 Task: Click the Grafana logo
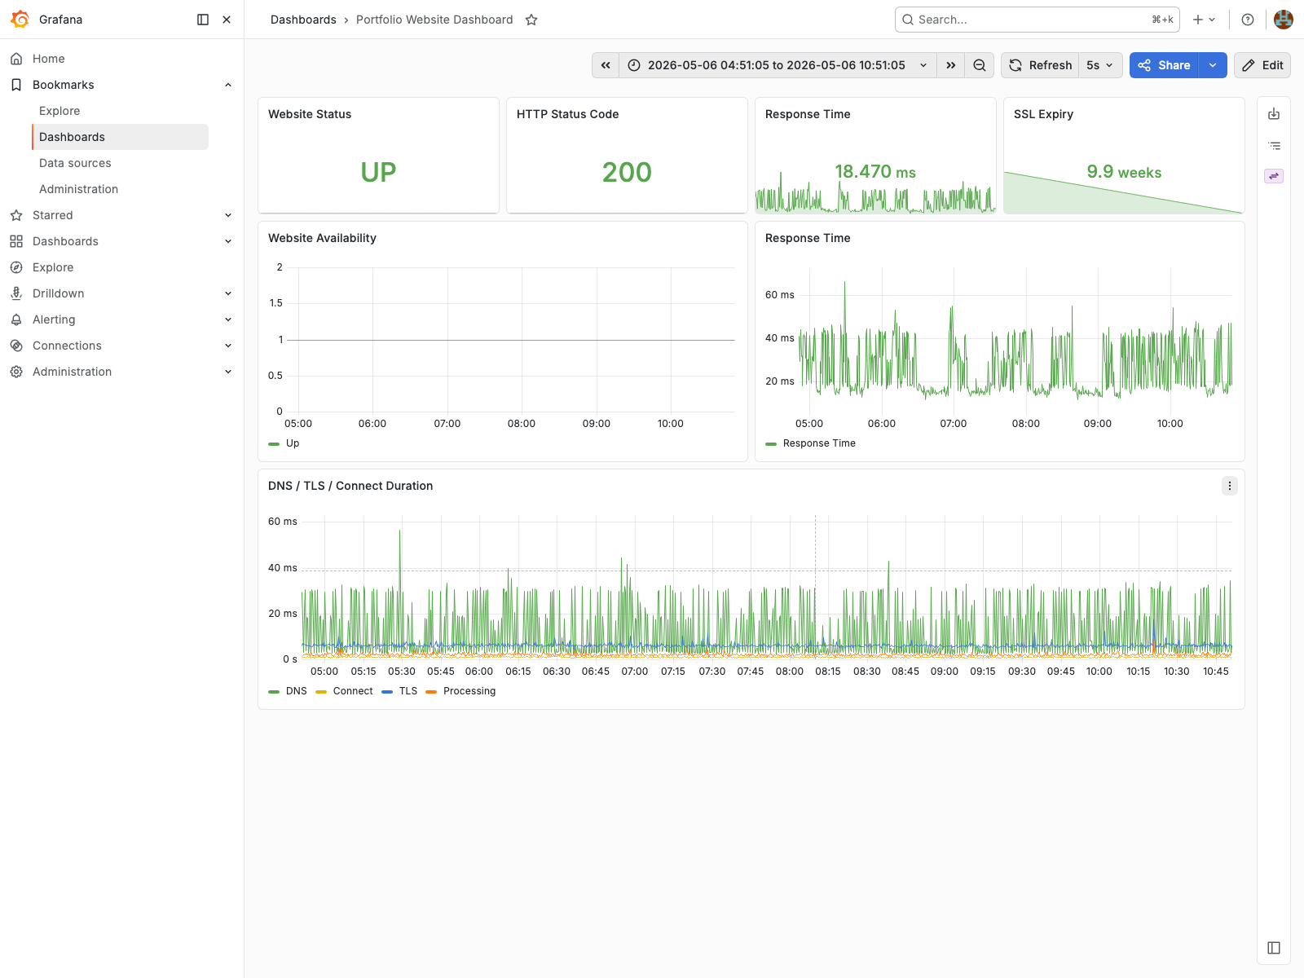(x=20, y=20)
